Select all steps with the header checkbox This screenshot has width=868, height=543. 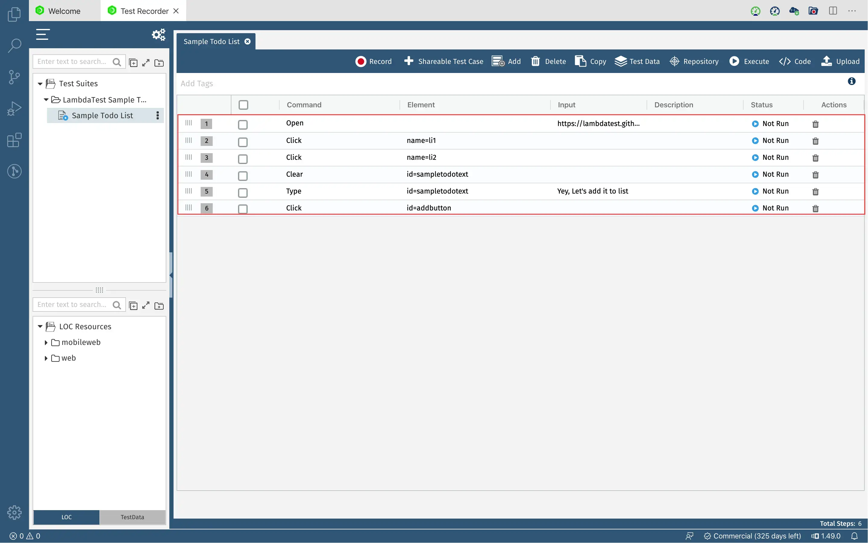(243, 105)
